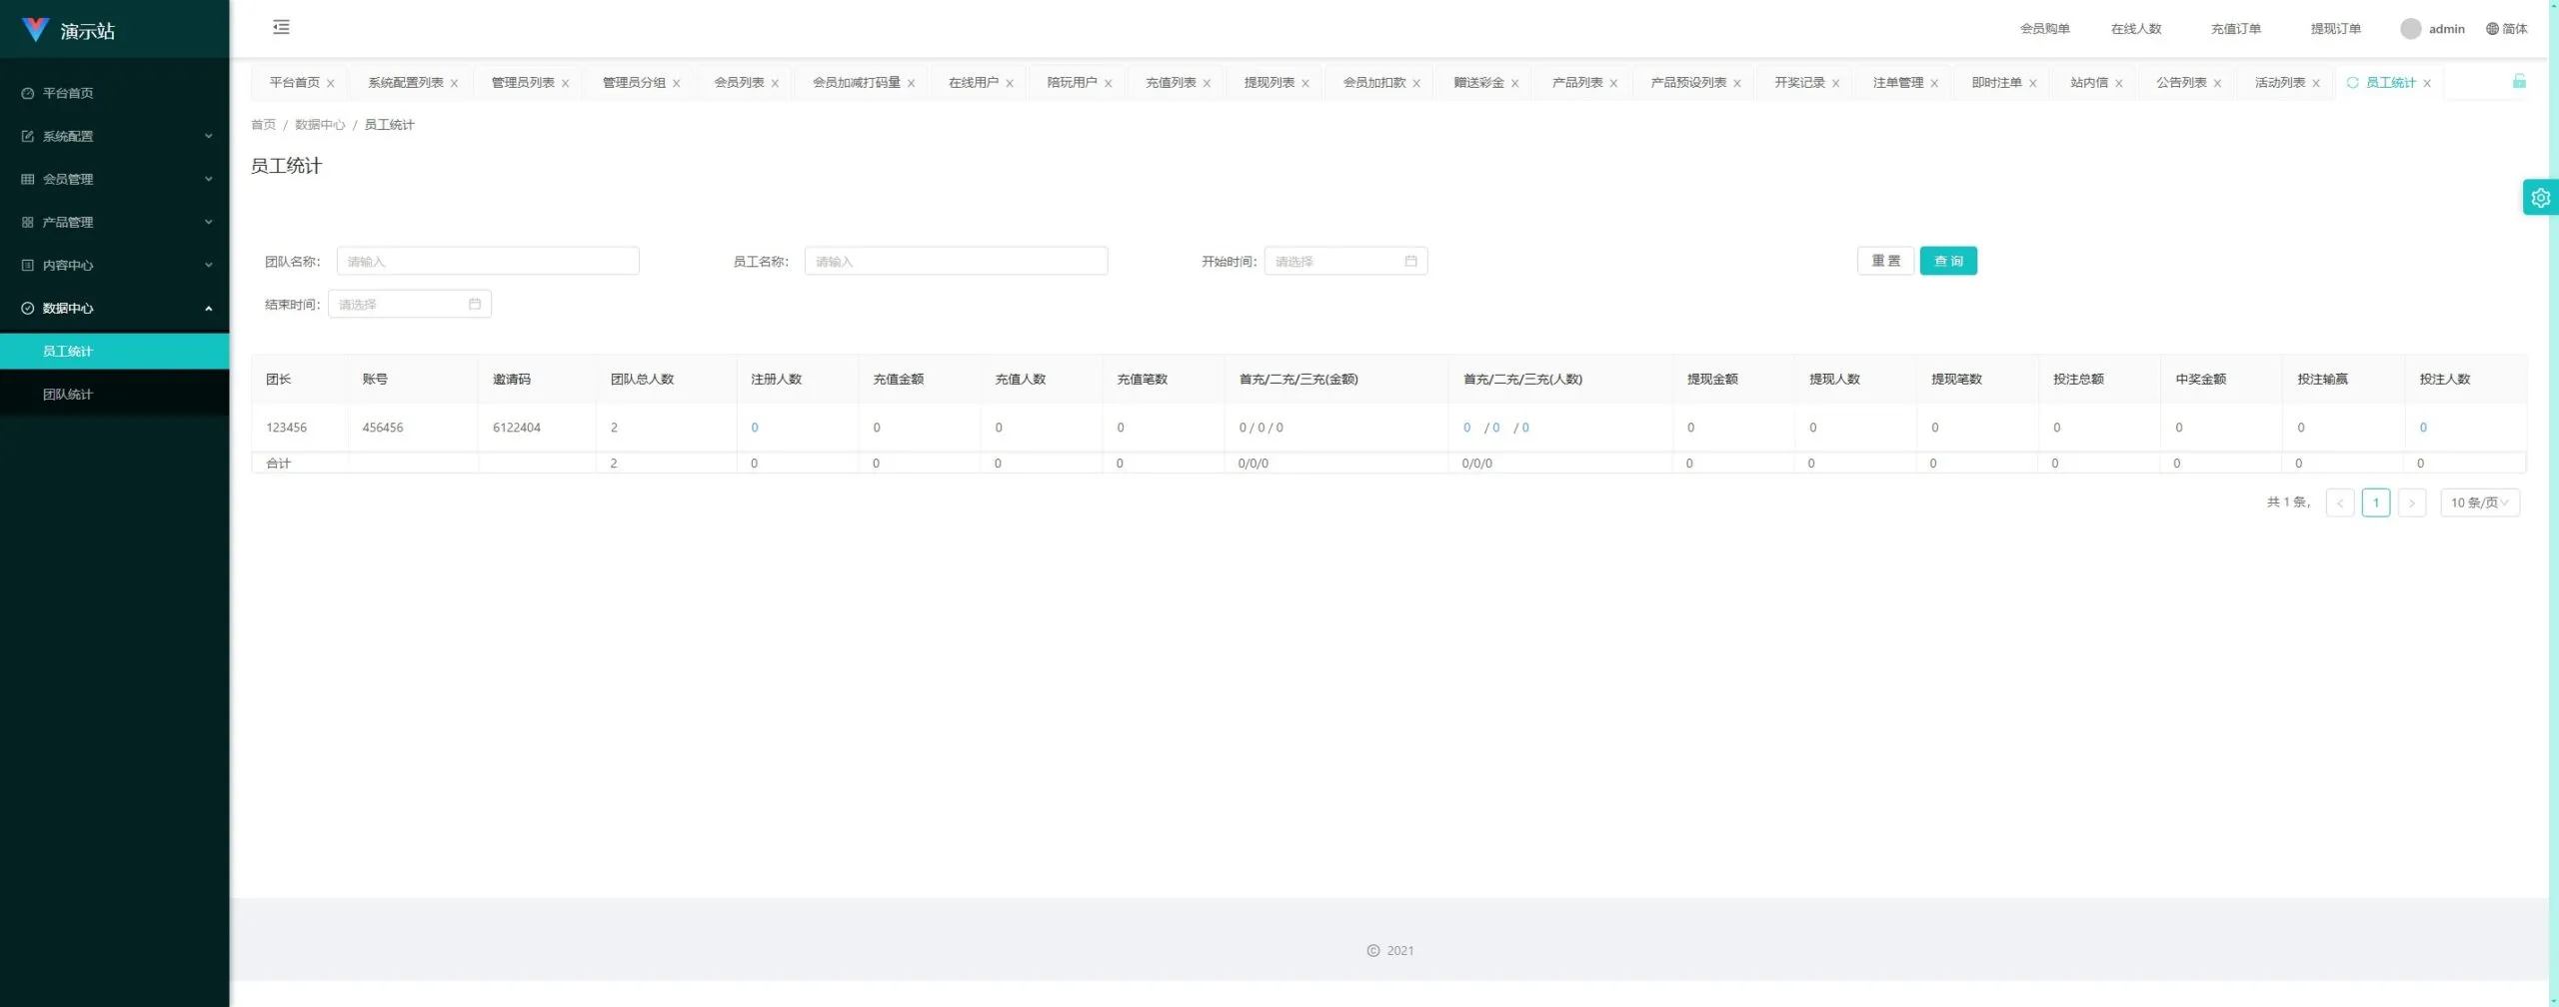This screenshot has width=2559, height=1007.
Task: Click the admin avatar icon
Action: click(2410, 29)
